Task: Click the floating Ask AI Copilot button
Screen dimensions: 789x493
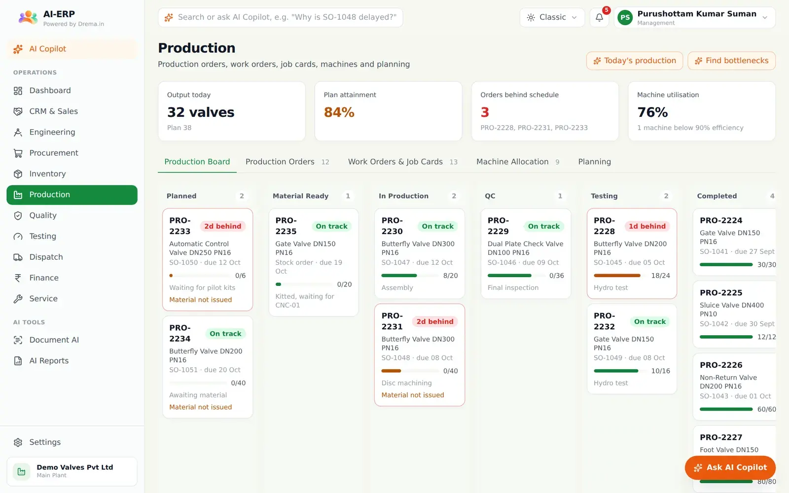Action: (x=730, y=467)
